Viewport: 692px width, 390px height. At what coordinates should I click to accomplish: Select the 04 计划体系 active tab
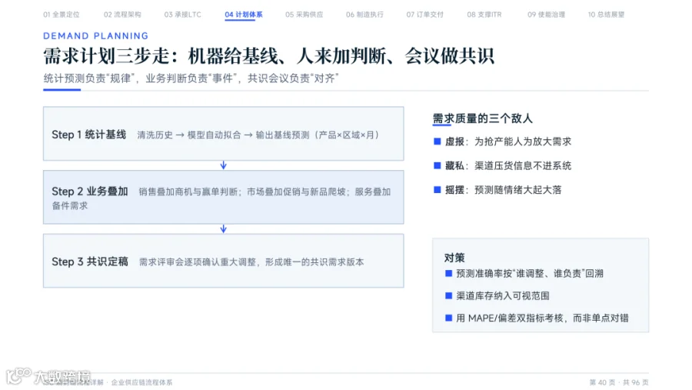[x=244, y=15]
